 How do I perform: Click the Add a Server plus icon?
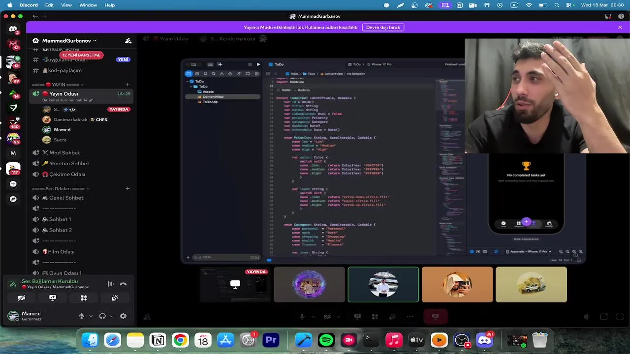tap(13, 184)
